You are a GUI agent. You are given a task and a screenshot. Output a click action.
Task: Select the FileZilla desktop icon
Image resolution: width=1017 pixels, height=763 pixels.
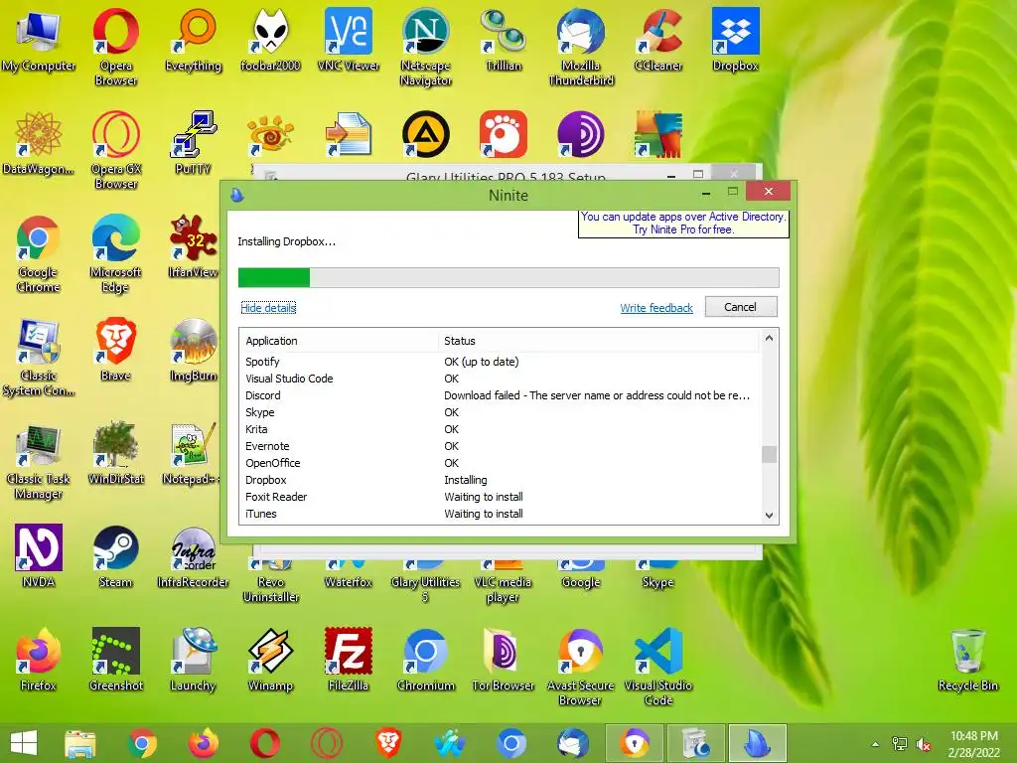(x=349, y=660)
